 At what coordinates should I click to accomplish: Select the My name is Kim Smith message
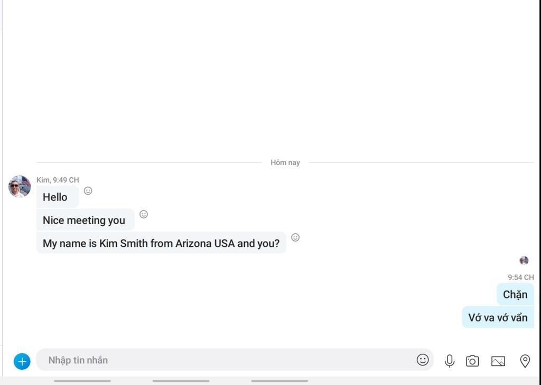click(161, 243)
